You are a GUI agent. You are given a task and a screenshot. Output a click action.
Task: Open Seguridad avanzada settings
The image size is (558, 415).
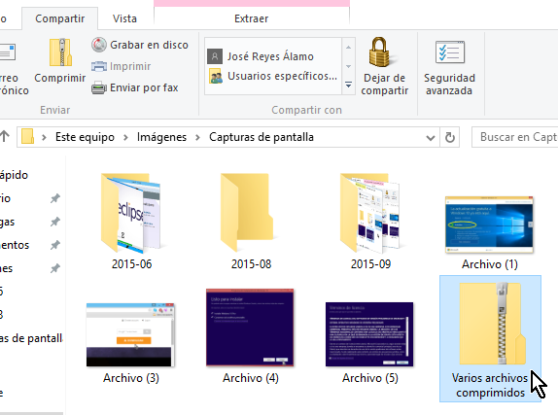point(449,68)
